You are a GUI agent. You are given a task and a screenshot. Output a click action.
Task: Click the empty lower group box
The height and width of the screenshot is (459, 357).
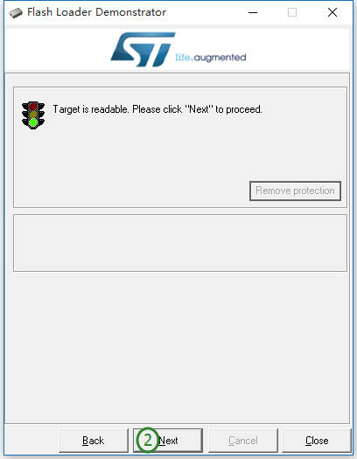coord(180,243)
